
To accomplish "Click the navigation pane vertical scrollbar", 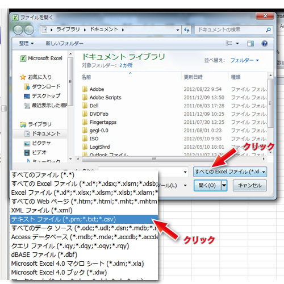I will [x=70, y=82].
